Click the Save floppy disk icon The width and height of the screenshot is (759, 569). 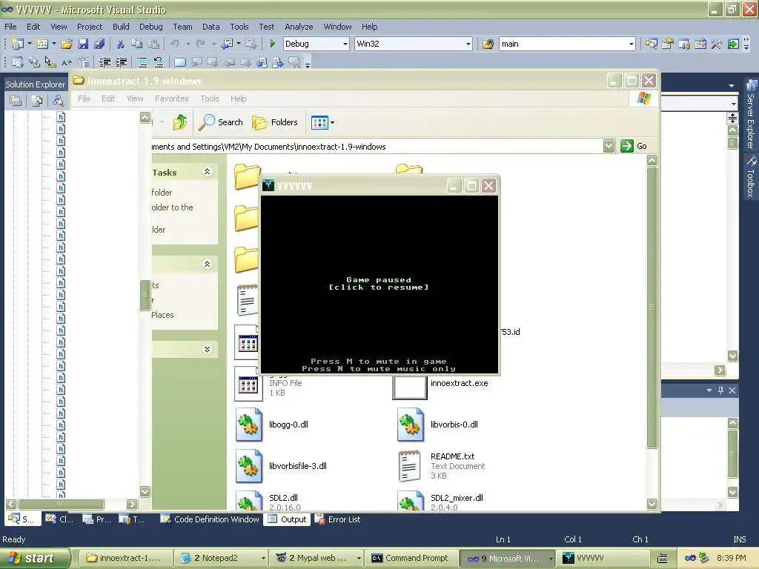[x=83, y=44]
